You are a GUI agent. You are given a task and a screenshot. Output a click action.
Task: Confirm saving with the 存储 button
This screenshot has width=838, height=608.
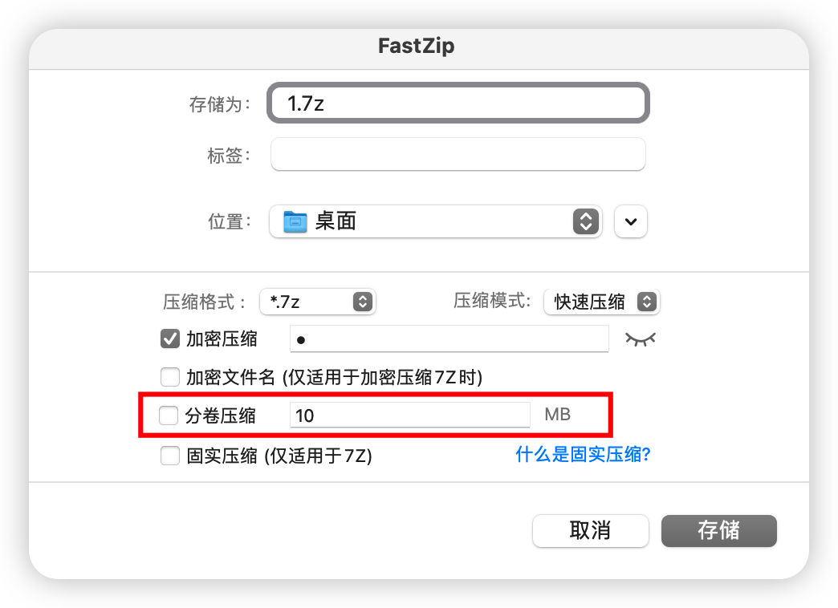click(x=719, y=530)
